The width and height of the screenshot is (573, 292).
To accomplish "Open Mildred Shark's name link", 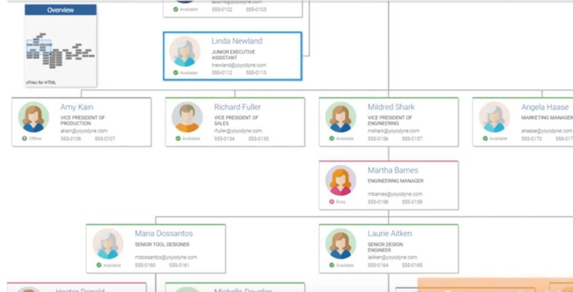I will pos(391,107).
